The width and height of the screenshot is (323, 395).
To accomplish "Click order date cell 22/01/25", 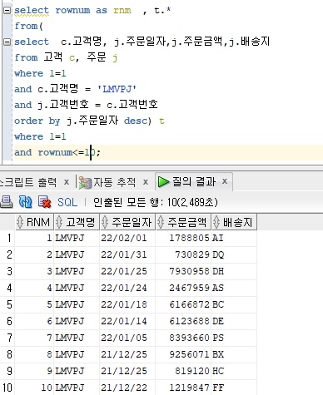I will tap(127, 271).
